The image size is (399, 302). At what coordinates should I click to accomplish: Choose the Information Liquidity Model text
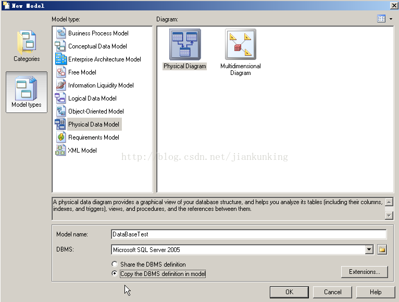[x=101, y=85]
